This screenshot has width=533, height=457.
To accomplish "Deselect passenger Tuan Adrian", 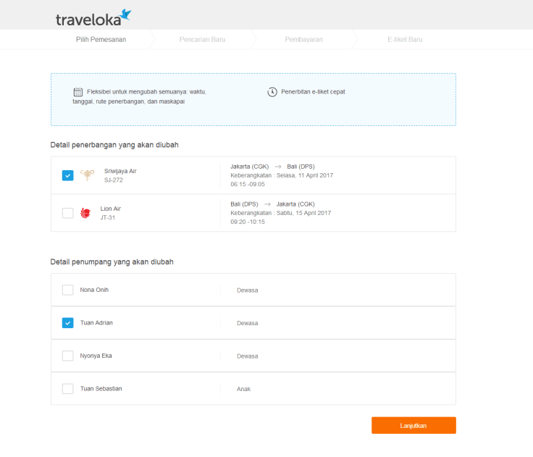I will coord(67,323).
